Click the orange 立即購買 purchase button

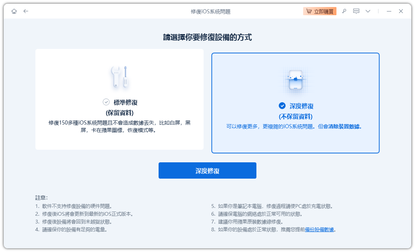point(319,11)
